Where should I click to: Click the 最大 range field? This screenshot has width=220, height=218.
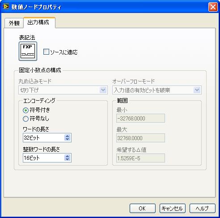pos(140,138)
